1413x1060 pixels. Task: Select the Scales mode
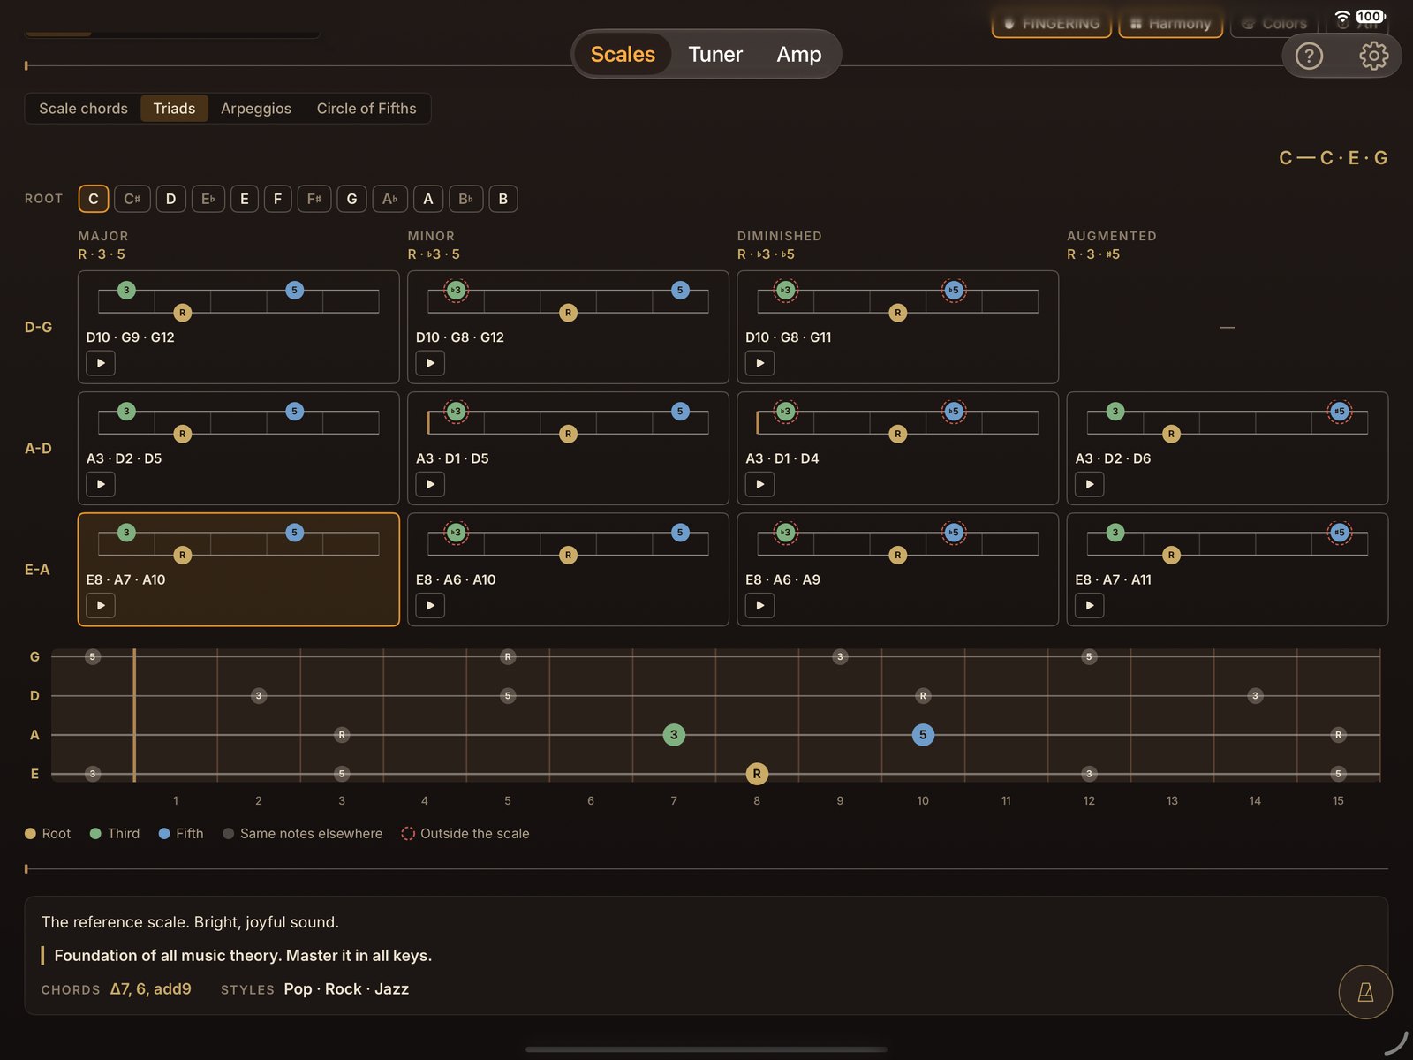click(623, 55)
